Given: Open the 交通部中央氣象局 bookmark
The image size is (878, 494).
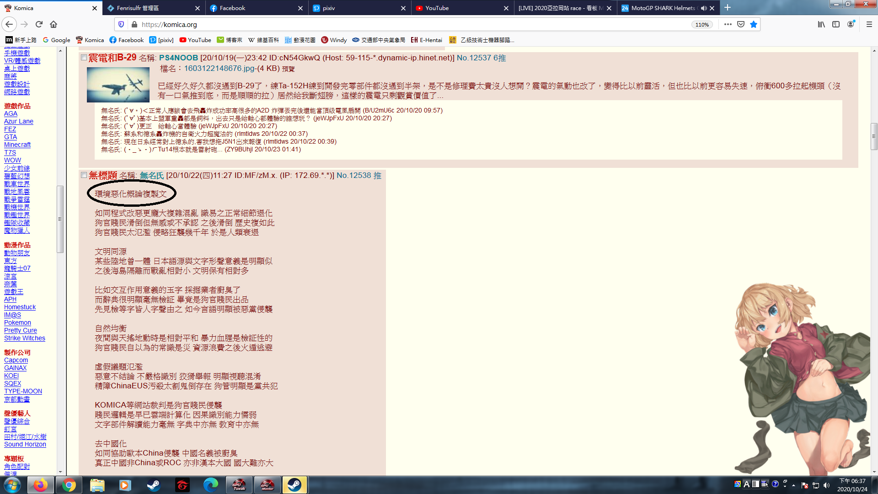Looking at the screenshot, I should 379,40.
